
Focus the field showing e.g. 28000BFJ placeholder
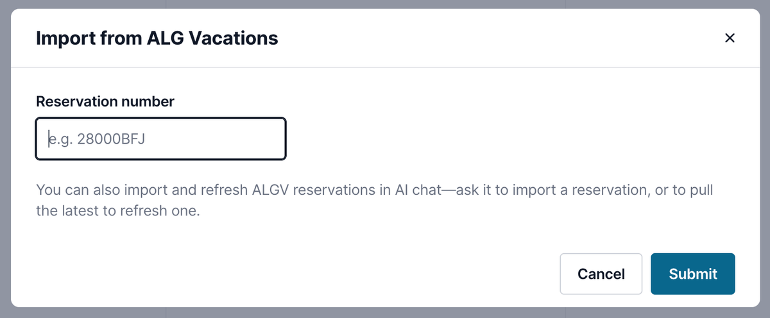point(160,138)
